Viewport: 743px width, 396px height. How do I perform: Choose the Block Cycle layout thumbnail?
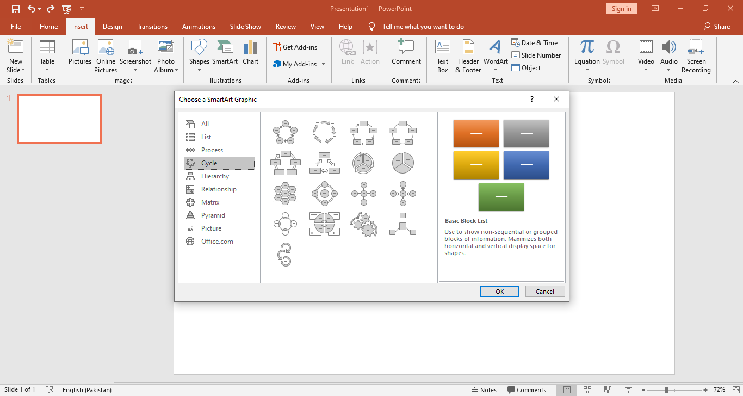364,132
